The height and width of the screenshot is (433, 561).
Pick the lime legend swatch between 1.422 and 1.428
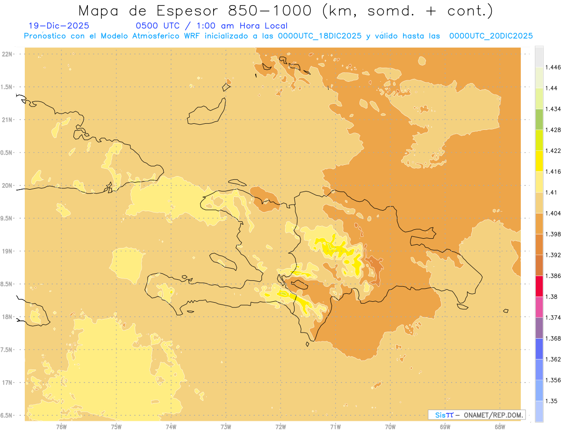coord(539,140)
